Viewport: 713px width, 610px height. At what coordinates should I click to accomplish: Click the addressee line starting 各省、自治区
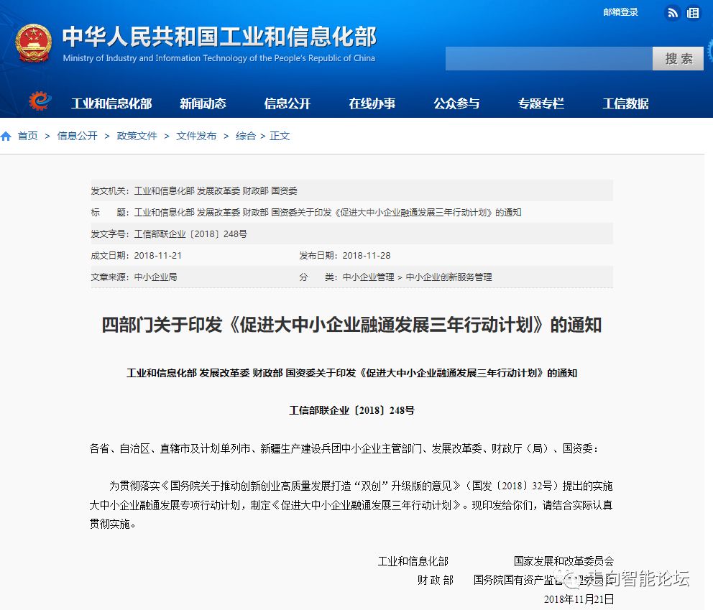(x=344, y=448)
